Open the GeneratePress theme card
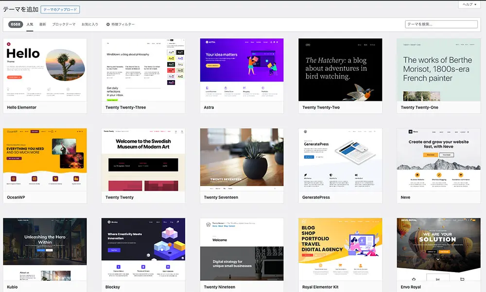The height and width of the screenshot is (292, 486). pos(340,160)
